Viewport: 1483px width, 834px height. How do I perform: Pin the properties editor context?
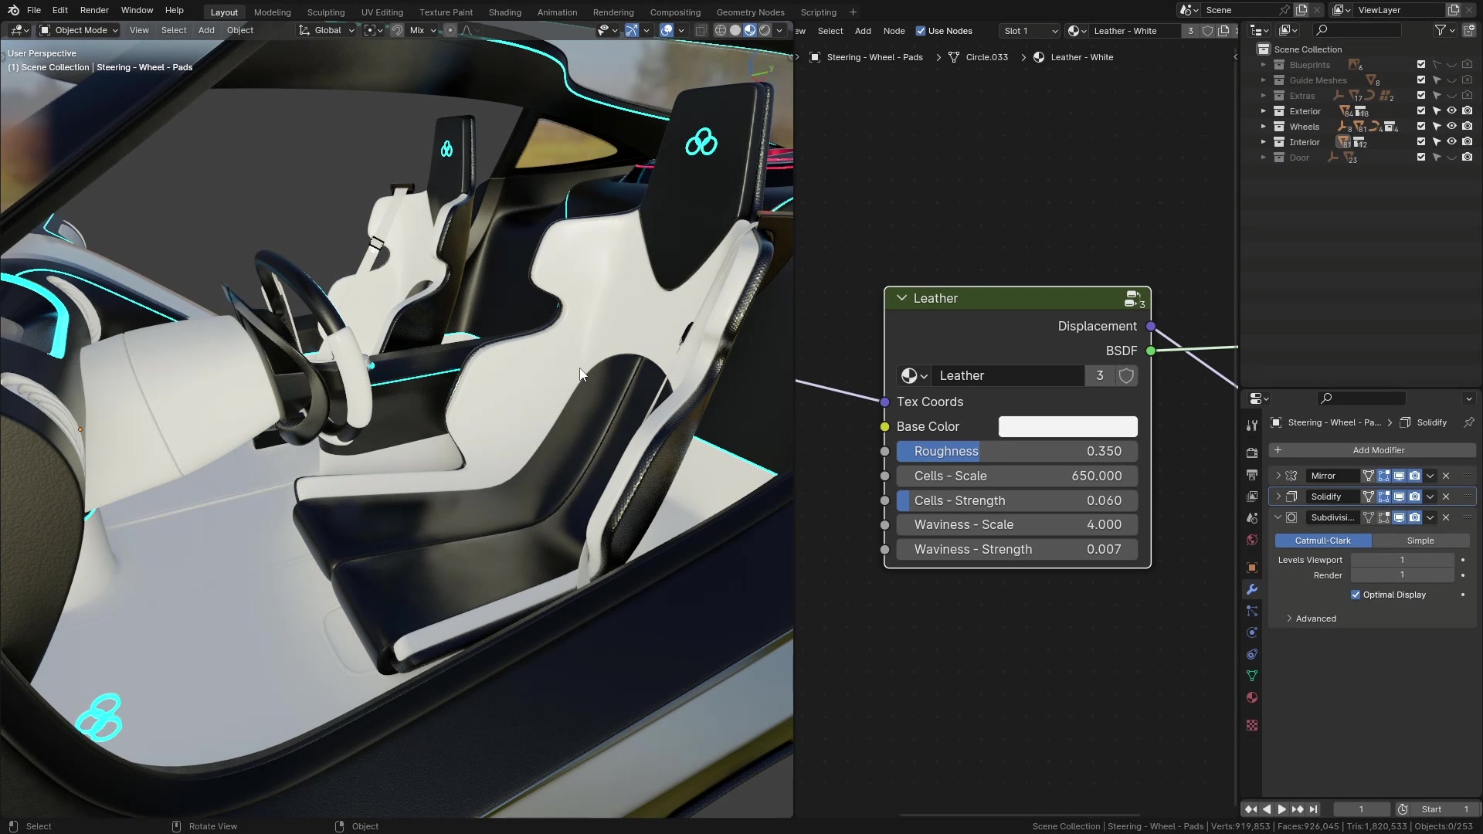click(1468, 422)
